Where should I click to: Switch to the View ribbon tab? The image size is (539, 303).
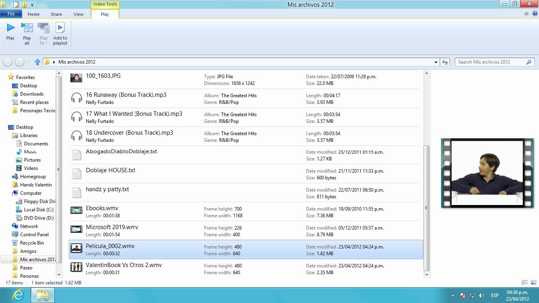point(78,14)
